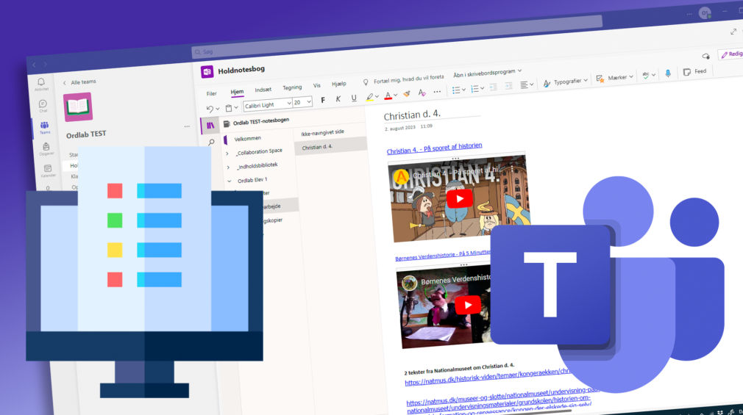The height and width of the screenshot is (415, 743).
Task: Open Opgaver backpack icon
Action: [46, 148]
